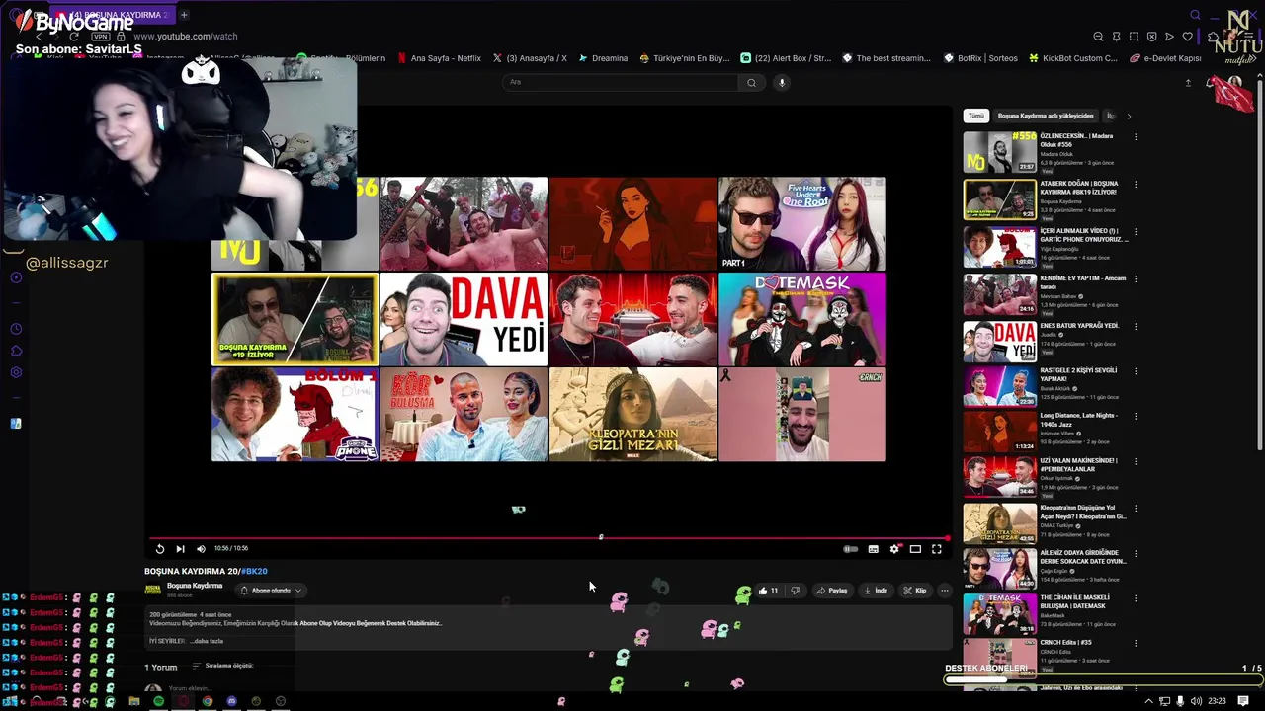This screenshot has height=711, width=1265.
Task: Expand description with ...daha fazla
Action: (207, 641)
